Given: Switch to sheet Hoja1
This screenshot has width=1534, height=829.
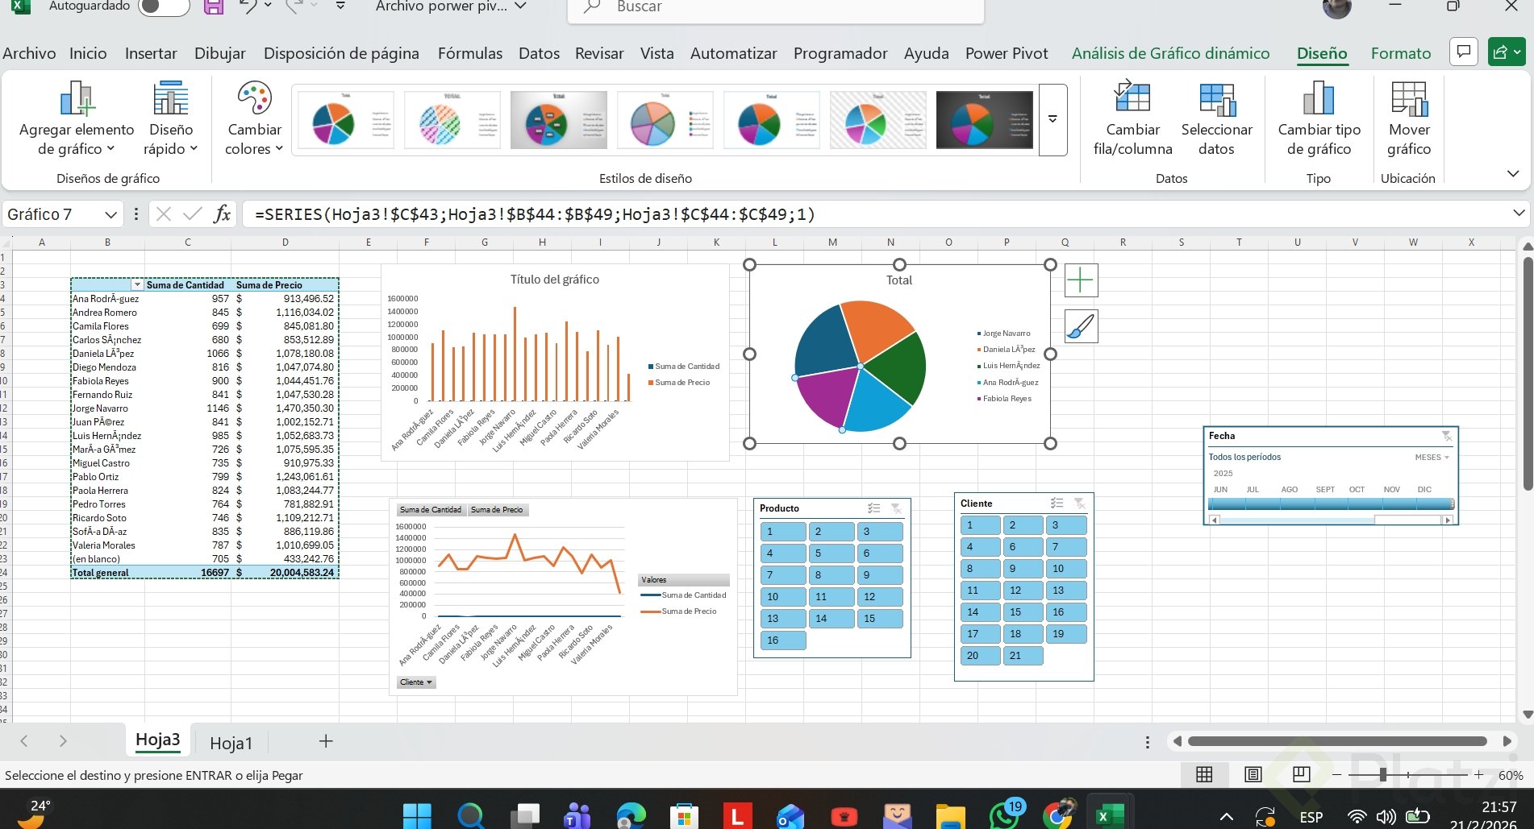Looking at the screenshot, I should click(x=231, y=743).
